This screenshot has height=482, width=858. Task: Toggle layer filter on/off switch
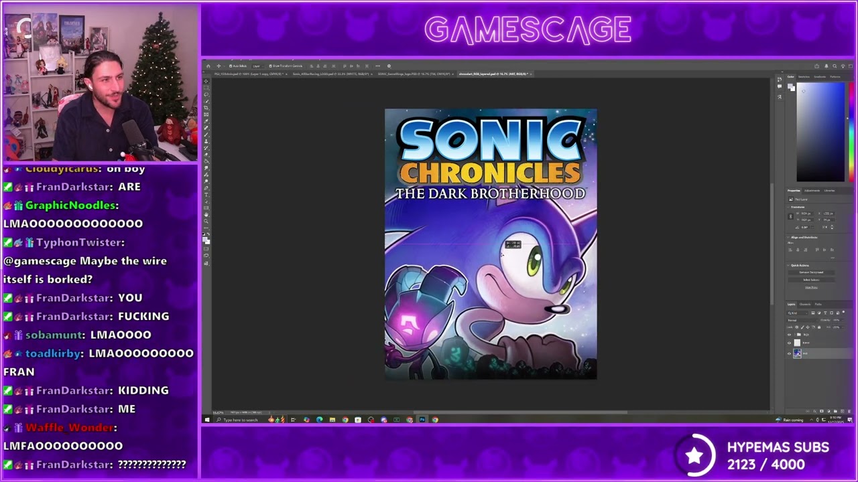tap(843, 312)
